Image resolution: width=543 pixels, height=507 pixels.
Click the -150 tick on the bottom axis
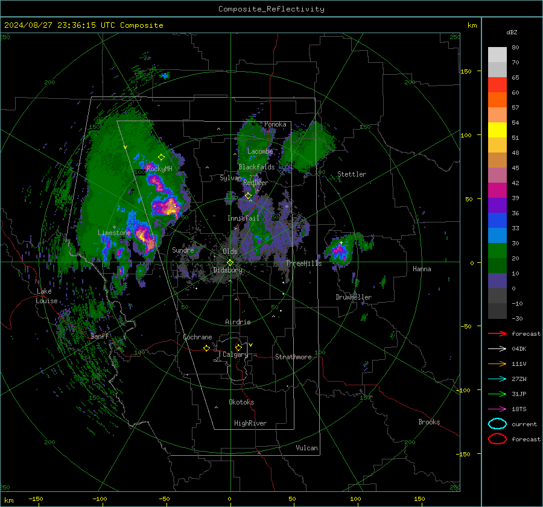pyautogui.click(x=36, y=499)
